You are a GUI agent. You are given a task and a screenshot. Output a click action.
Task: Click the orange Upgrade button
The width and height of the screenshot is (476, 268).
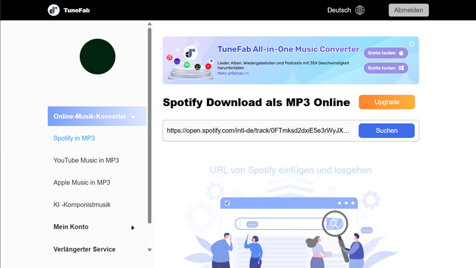point(387,102)
